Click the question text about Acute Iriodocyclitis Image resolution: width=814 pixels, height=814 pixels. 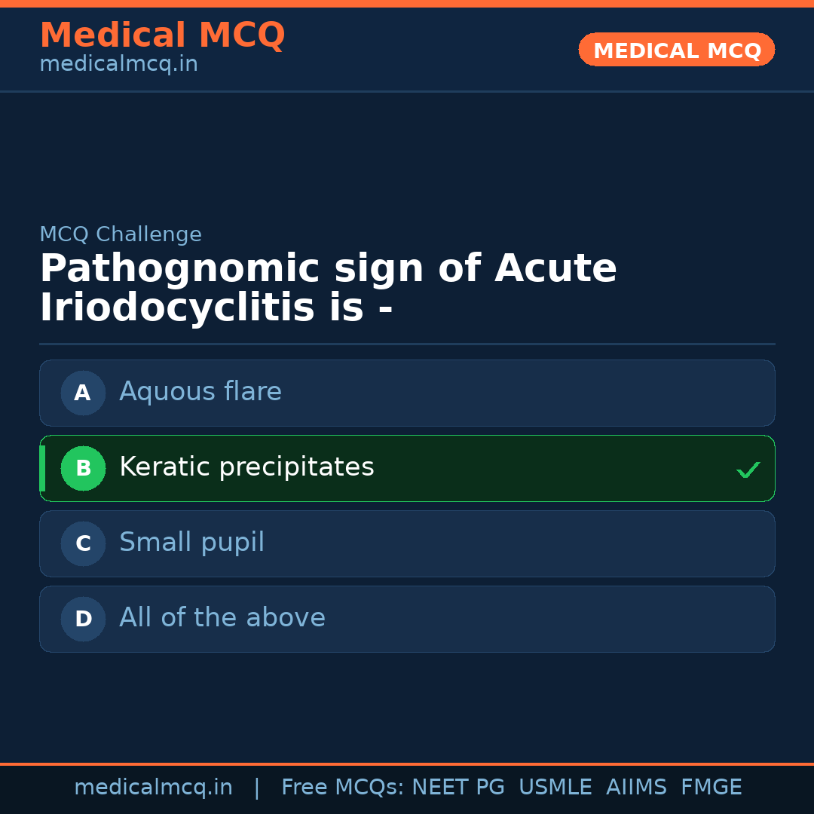click(x=328, y=287)
